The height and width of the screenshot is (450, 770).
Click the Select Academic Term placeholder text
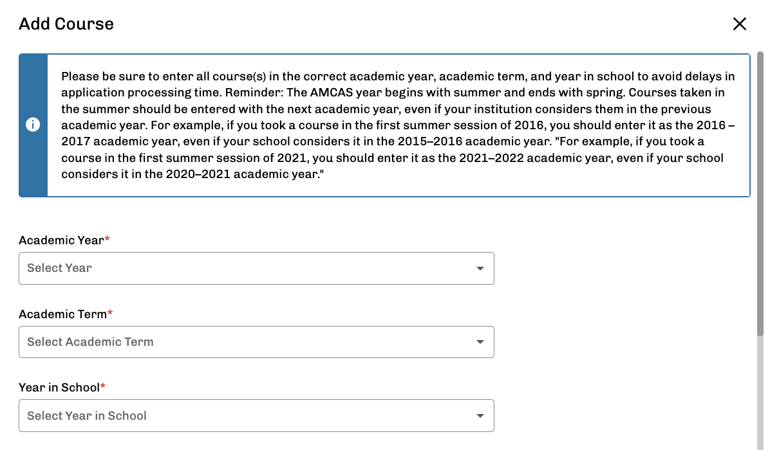point(90,342)
